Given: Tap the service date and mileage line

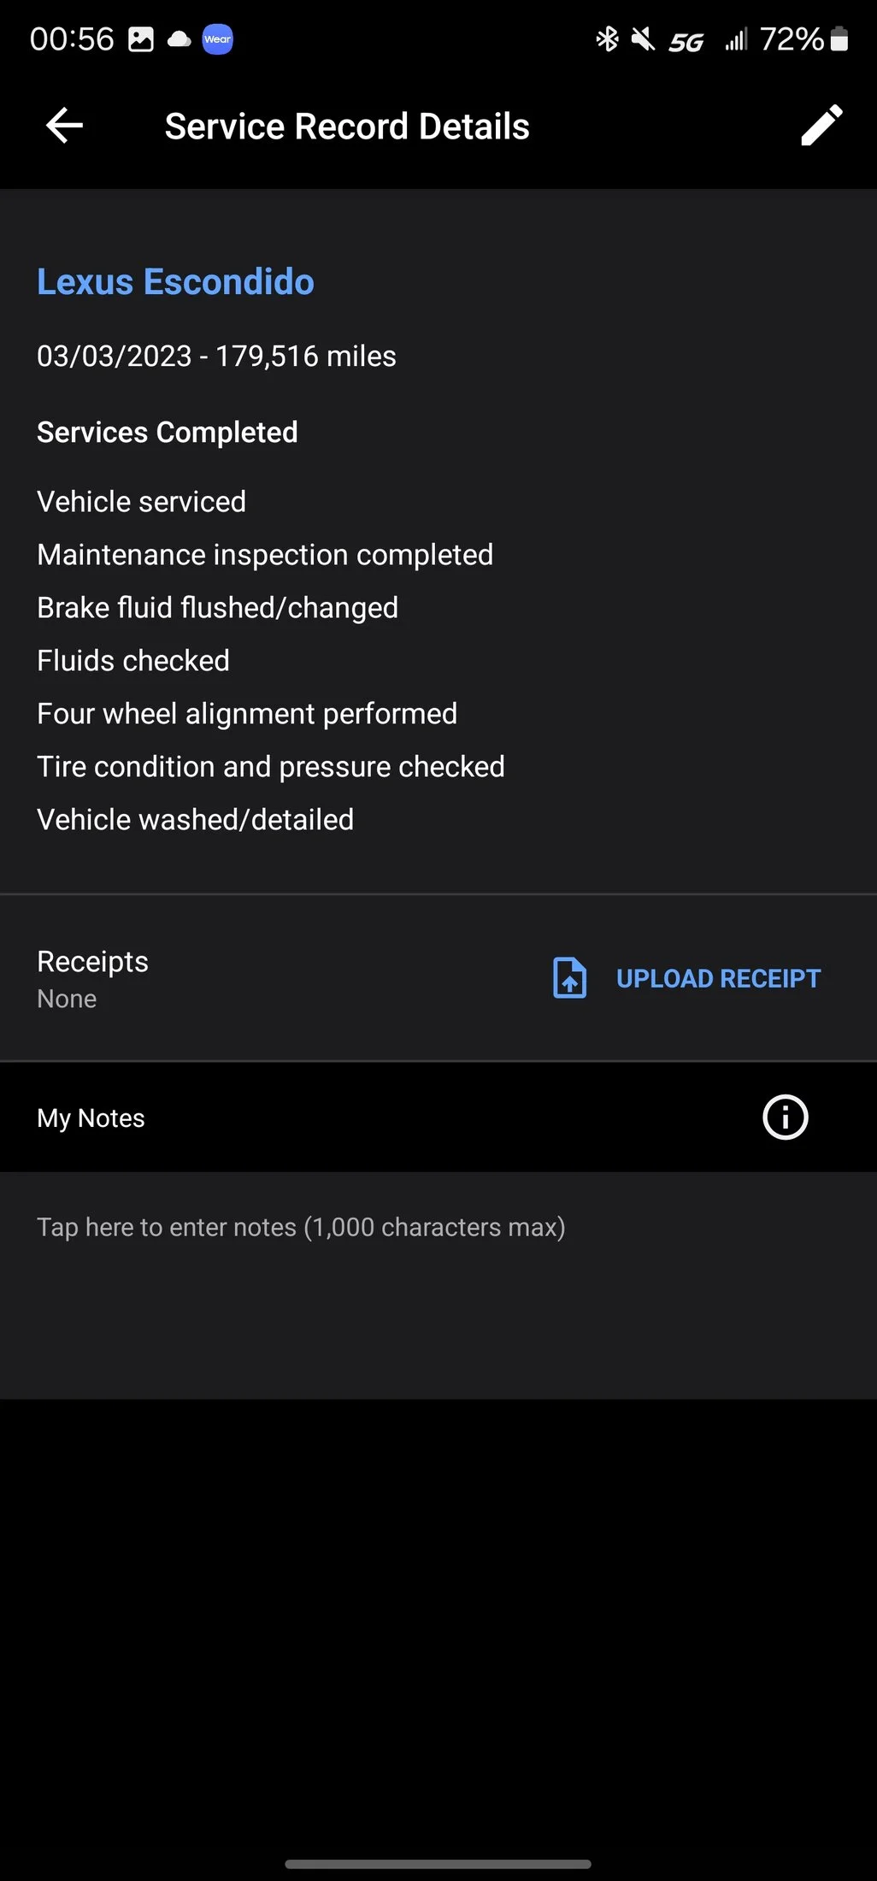Looking at the screenshot, I should click(x=216, y=356).
